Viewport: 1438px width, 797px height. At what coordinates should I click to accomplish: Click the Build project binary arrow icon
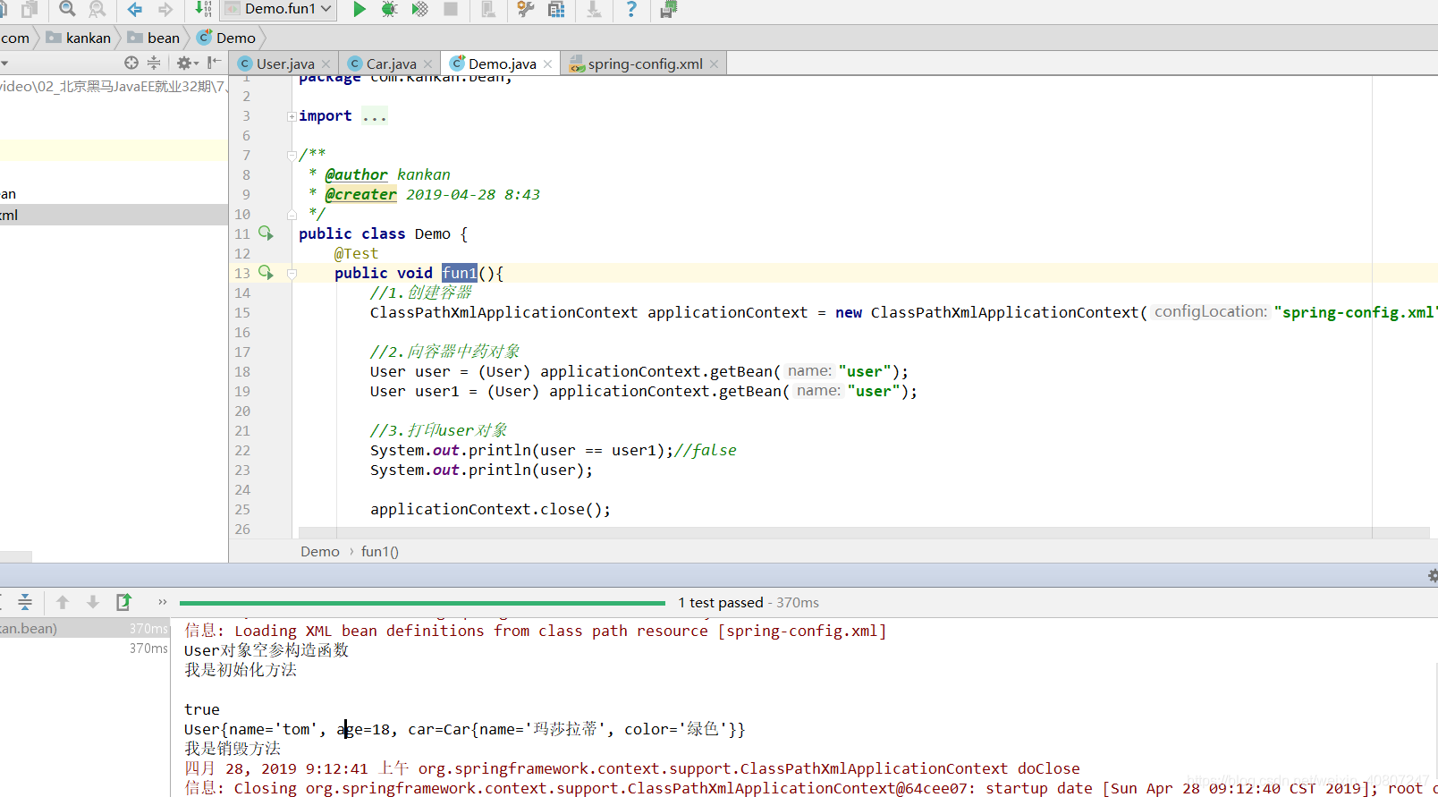click(203, 9)
